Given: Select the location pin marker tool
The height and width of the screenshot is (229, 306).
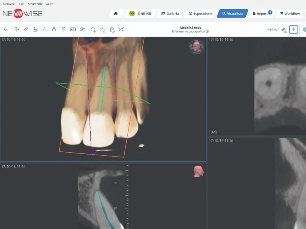Looking at the screenshot, I should click(x=63, y=29).
